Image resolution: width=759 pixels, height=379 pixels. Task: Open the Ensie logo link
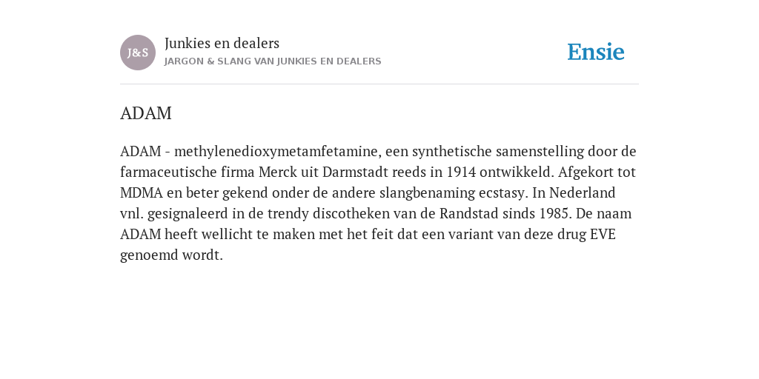pos(596,53)
